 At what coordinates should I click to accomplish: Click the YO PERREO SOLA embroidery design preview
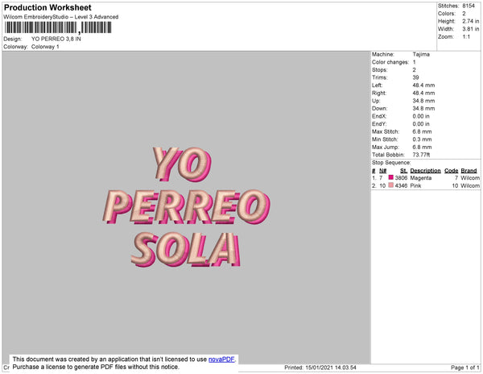click(x=187, y=207)
